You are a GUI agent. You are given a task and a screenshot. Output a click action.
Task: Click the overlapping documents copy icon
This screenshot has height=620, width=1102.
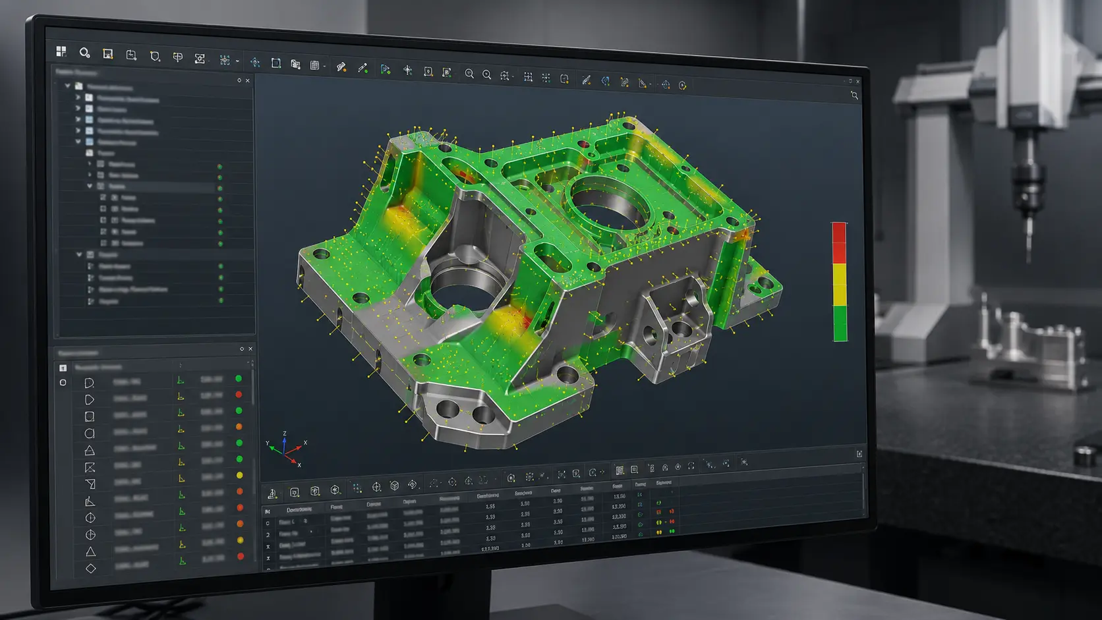pyautogui.click(x=295, y=65)
